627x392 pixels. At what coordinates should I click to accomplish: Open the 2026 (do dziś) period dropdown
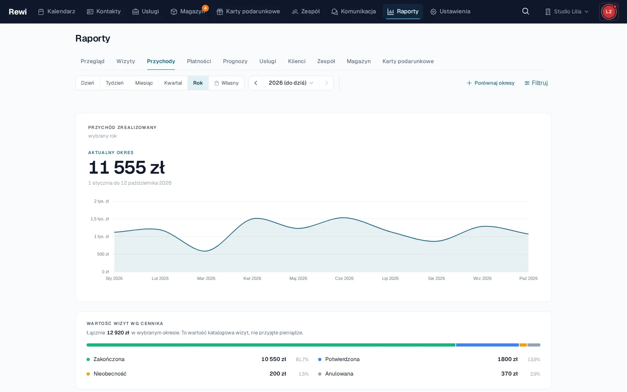[291, 83]
